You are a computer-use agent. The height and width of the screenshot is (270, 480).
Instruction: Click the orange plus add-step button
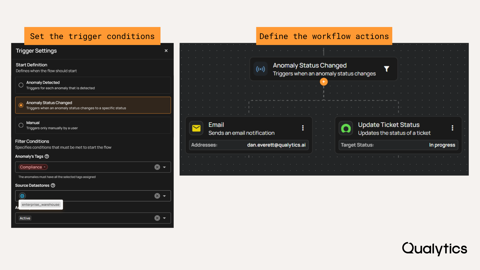click(x=323, y=82)
